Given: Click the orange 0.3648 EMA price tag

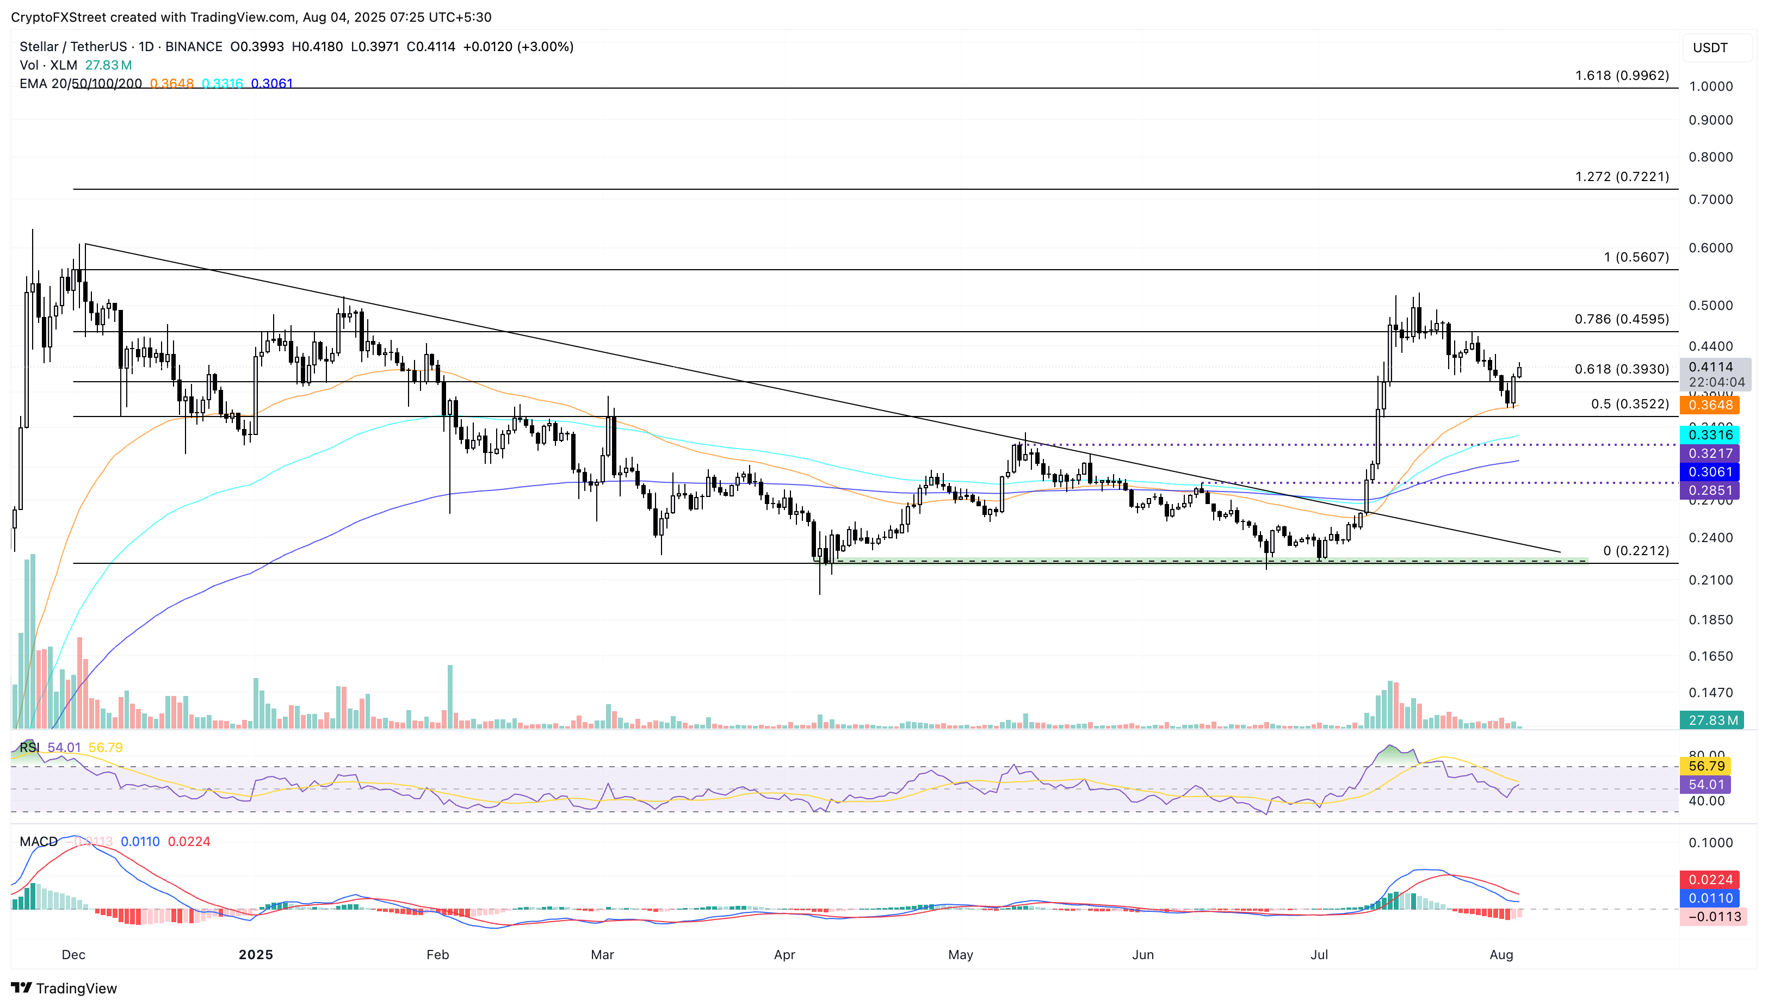Looking at the screenshot, I should click(1710, 405).
